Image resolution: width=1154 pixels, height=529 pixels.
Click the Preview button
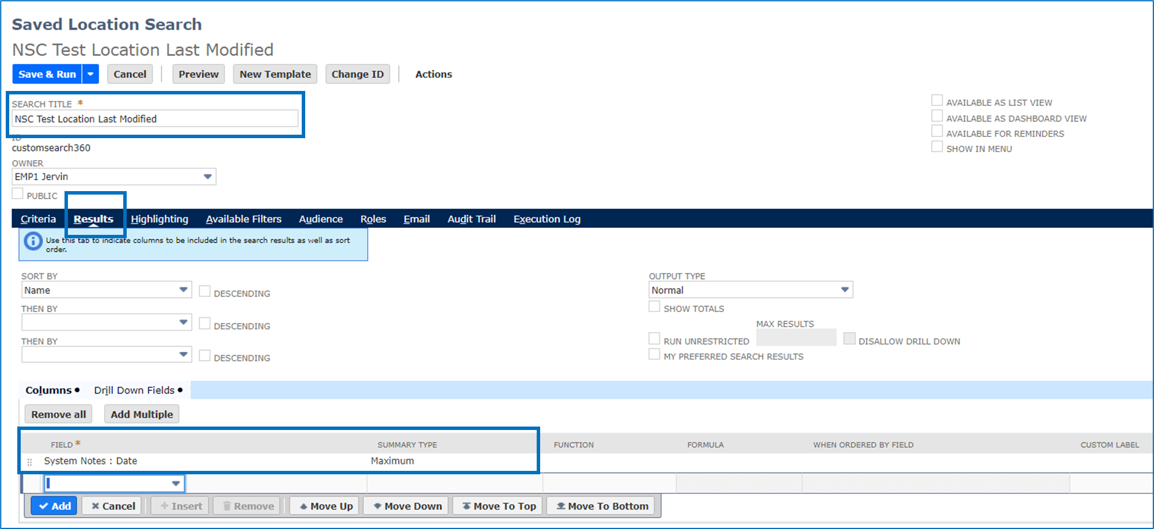[x=198, y=74]
